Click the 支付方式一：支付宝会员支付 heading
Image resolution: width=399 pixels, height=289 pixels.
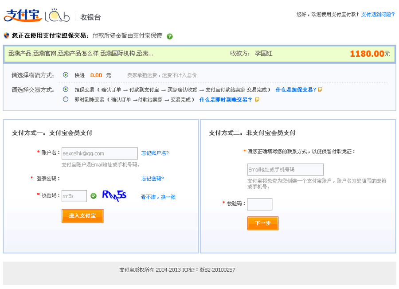coord(52,133)
